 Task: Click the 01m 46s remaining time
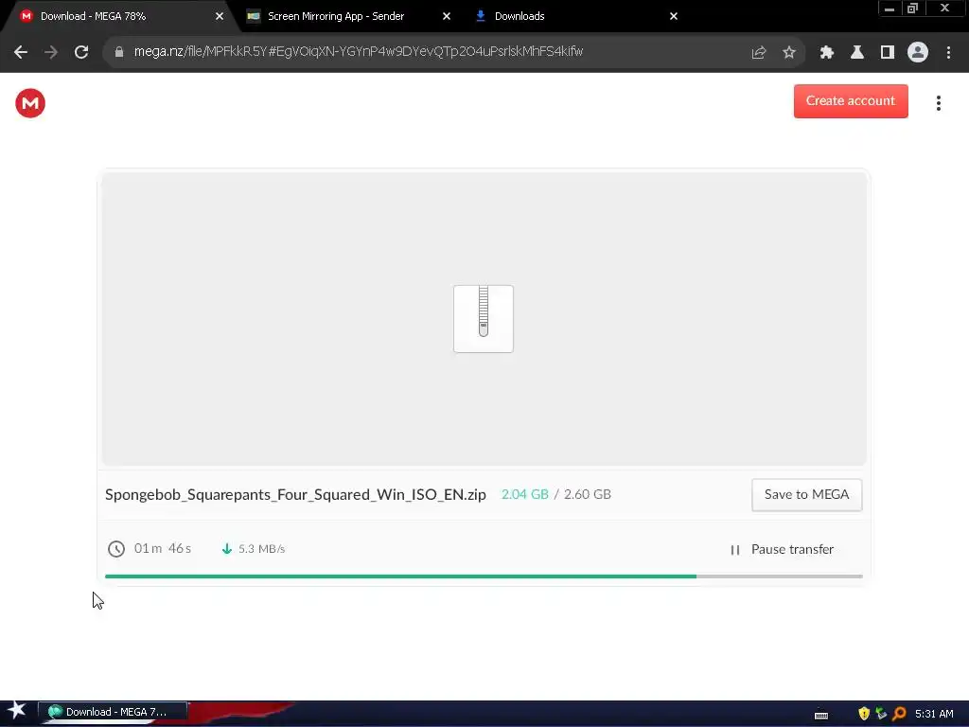point(163,548)
